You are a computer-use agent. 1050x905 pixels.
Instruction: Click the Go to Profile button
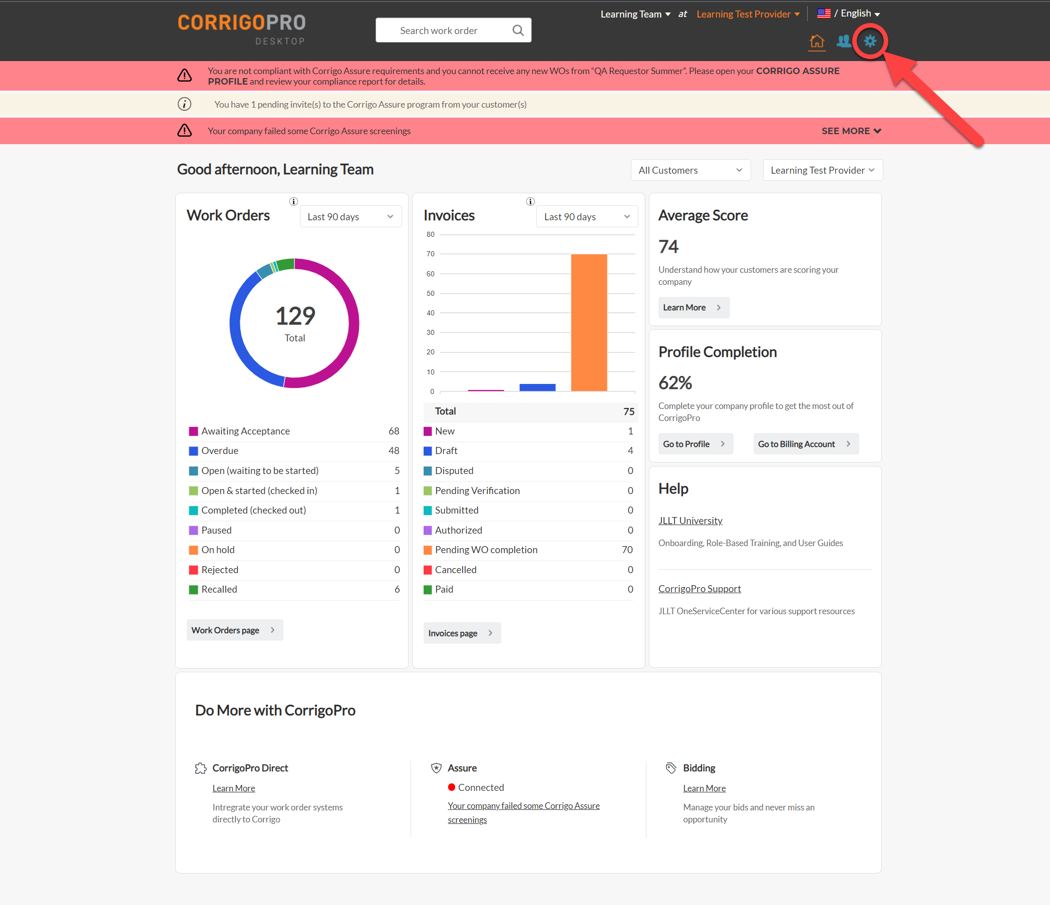[695, 444]
